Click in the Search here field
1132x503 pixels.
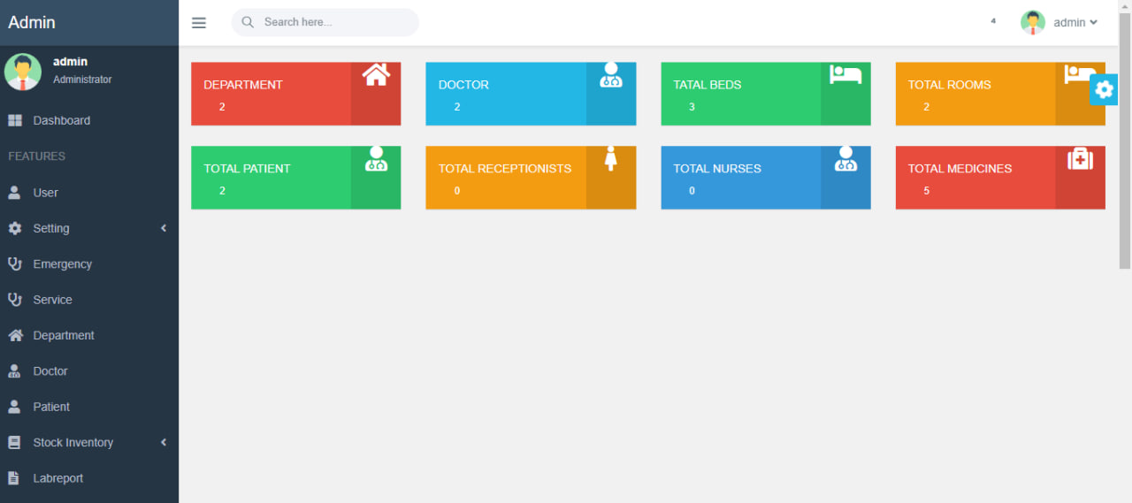(334, 22)
